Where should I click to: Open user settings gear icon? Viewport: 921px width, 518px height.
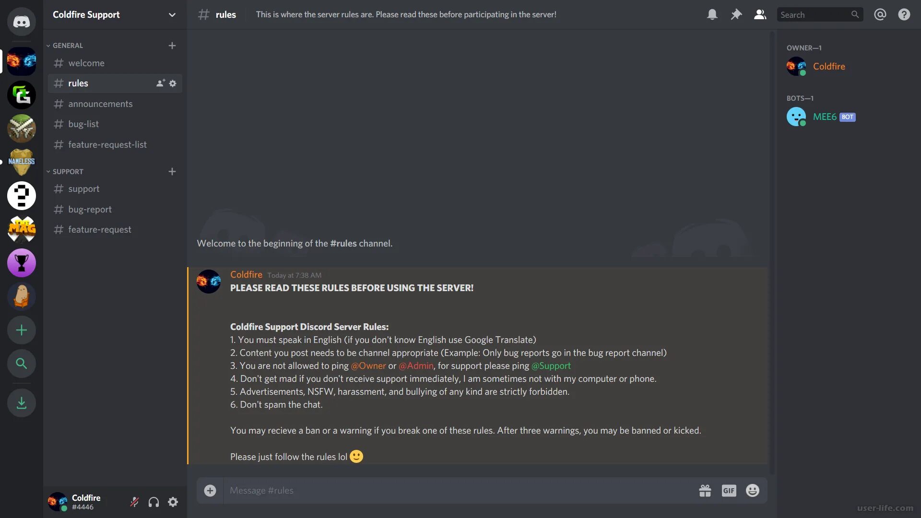(x=173, y=502)
